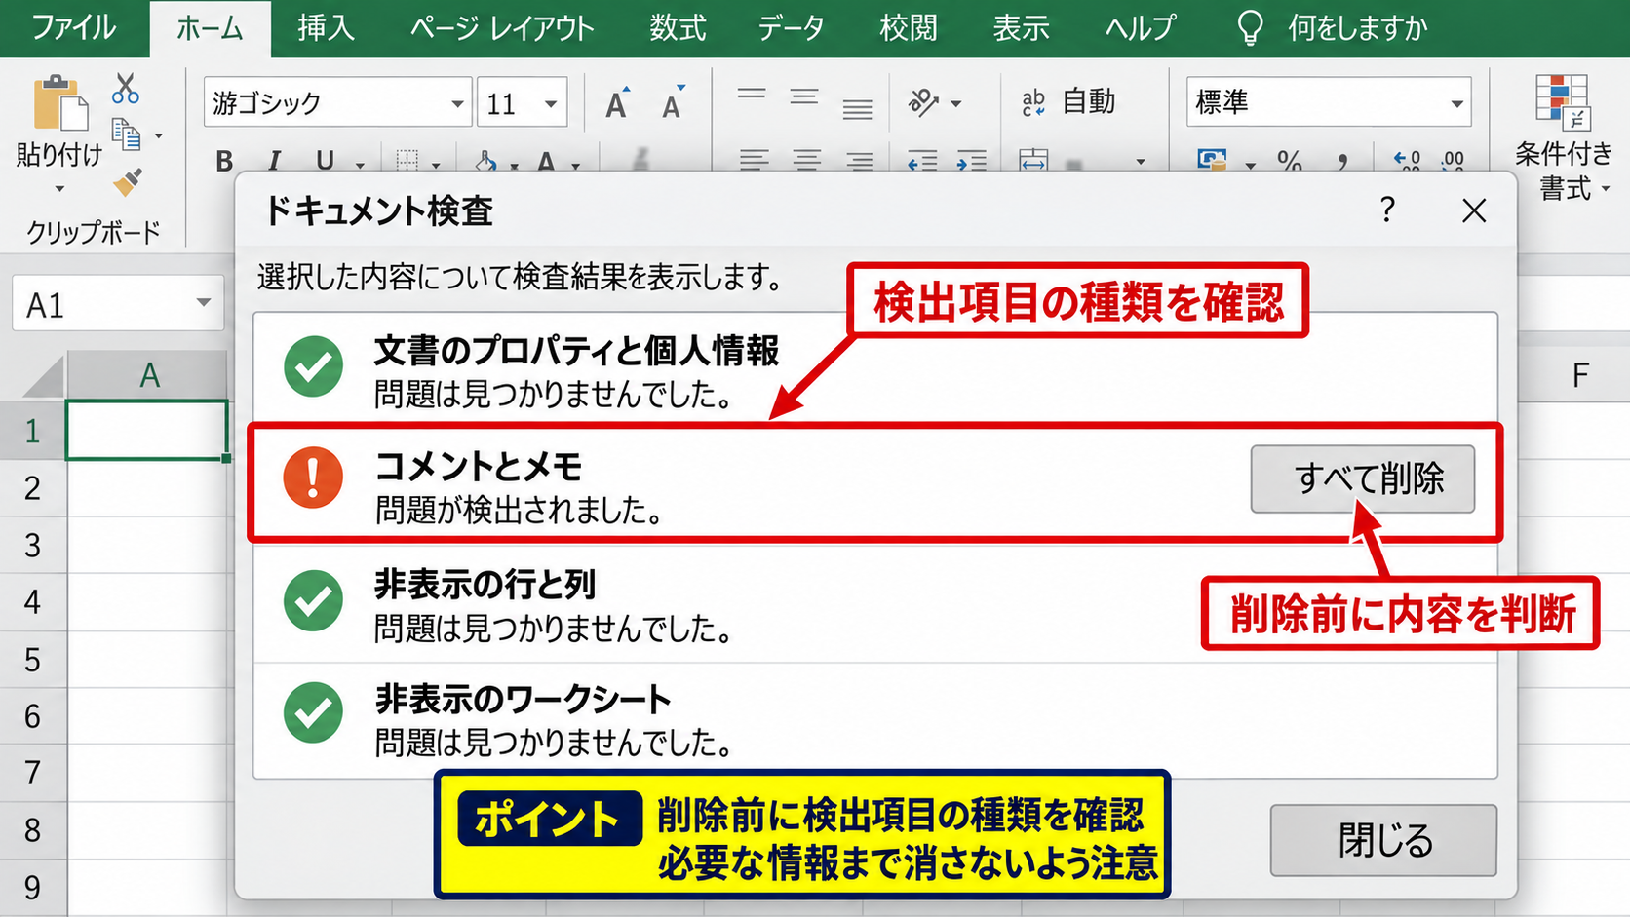Open the 標準 number format dropdown

click(1456, 103)
